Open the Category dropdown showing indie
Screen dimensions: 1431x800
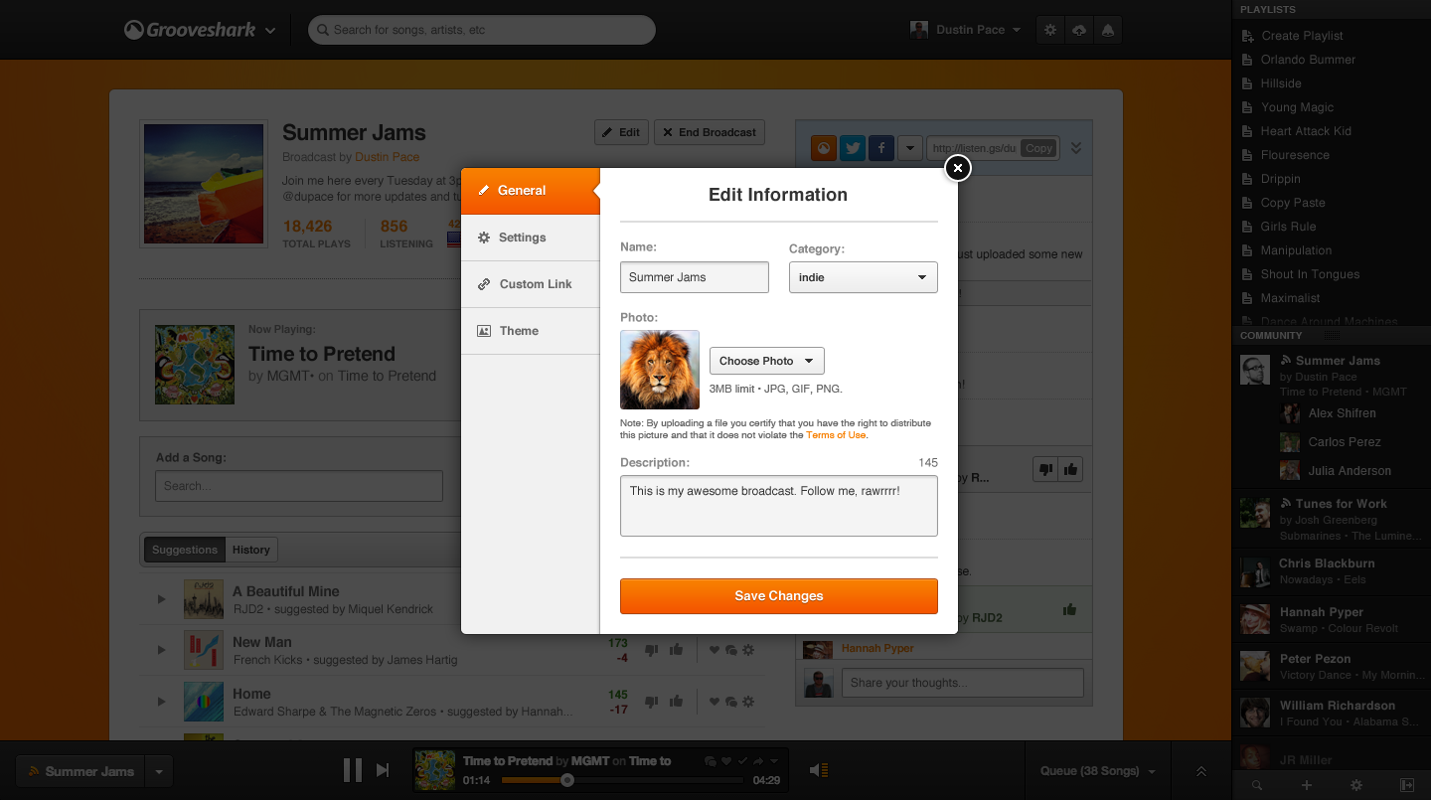[863, 277]
